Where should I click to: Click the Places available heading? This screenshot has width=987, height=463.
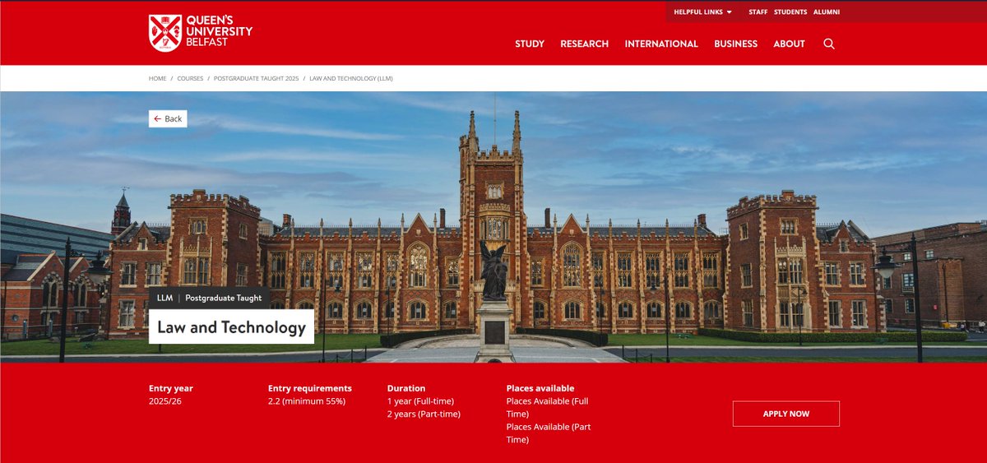[540, 388]
